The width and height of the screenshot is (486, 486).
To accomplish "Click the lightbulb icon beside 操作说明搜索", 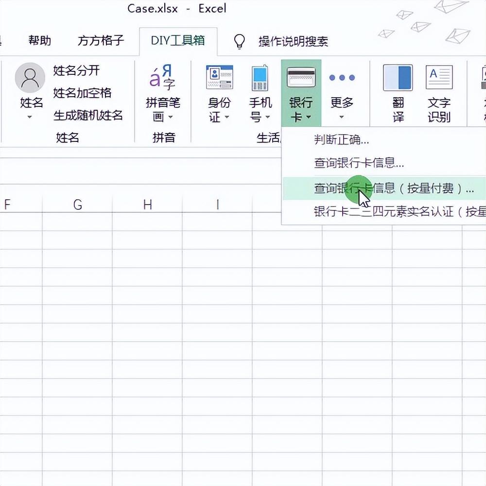I will 239,41.
